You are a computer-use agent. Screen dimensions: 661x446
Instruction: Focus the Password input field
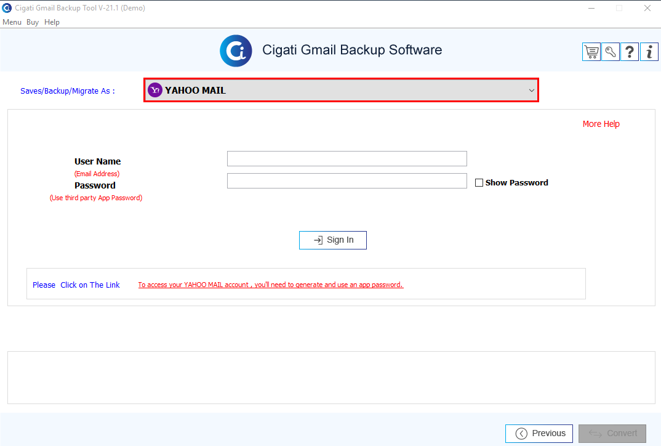pos(347,181)
